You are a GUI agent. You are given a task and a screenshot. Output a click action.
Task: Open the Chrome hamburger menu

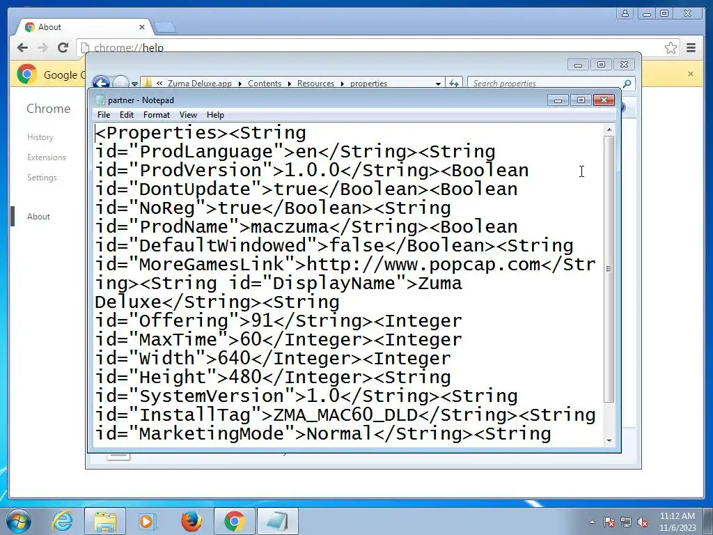[691, 48]
